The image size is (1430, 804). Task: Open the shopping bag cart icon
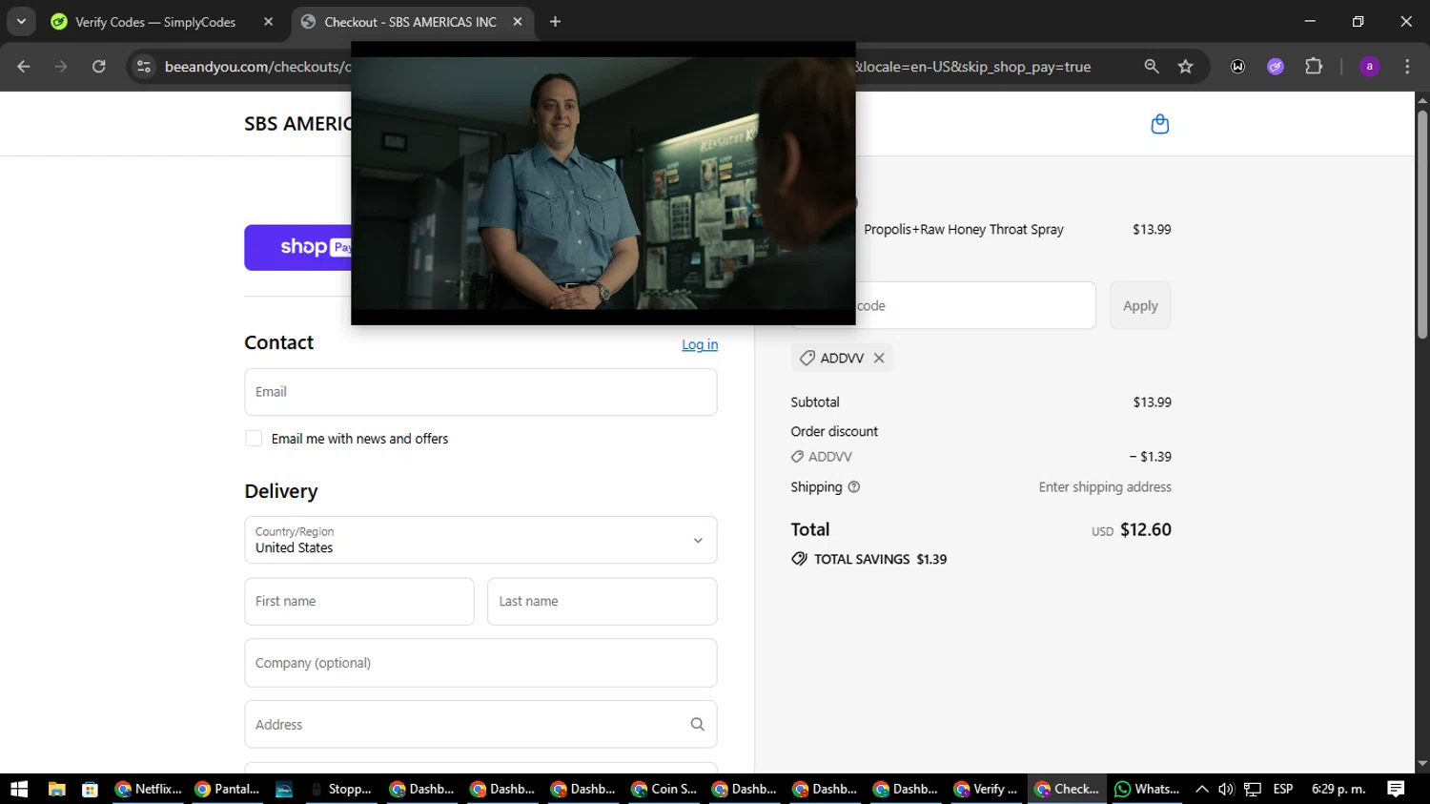[1159, 124]
